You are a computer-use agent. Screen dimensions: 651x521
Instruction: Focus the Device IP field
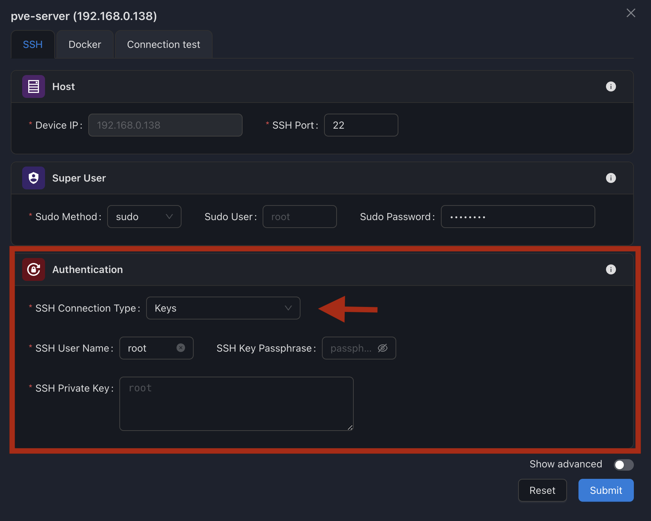point(165,125)
